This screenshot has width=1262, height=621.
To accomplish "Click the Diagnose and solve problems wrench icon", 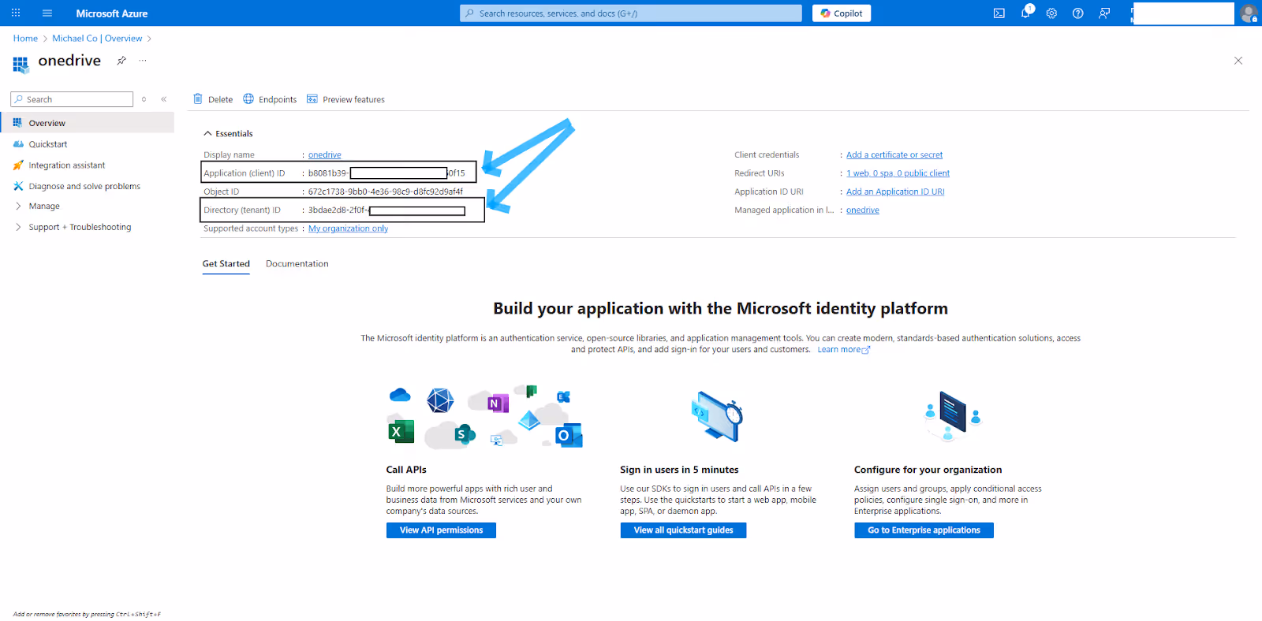I will click(18, 186).
